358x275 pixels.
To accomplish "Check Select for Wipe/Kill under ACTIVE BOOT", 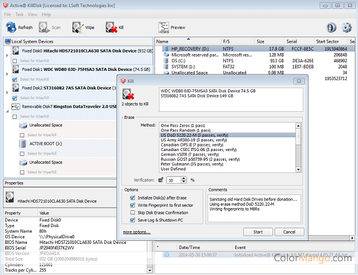I will click(x=22, y=154).
